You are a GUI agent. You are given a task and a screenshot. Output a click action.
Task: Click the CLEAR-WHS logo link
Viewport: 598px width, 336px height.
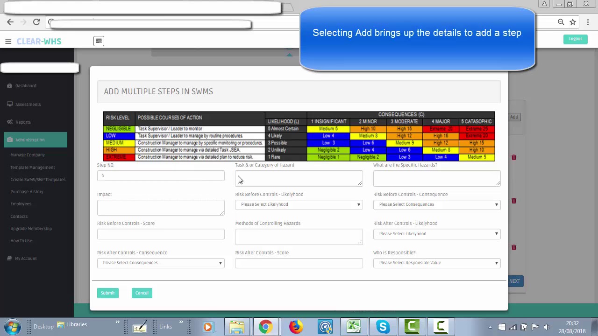(x=39, y=42)
